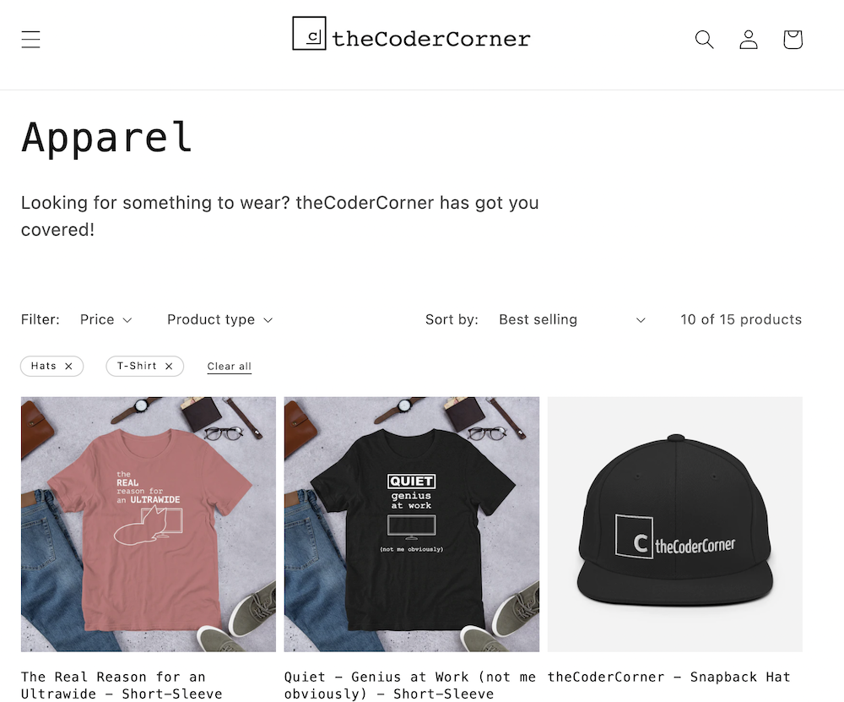Open the black Quiet Genius T-shirt image
The height and width of the screenshot is (702, 844).
click(x=412, y=525)
